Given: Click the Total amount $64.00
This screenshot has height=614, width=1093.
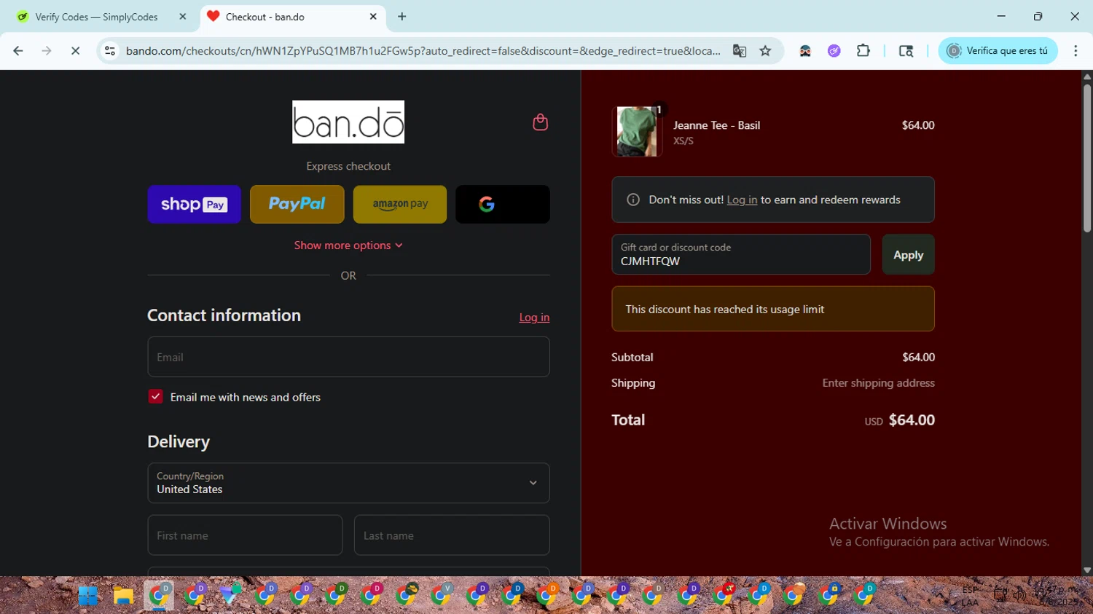Looking at the screenshot, I should [x=912, y=420].
